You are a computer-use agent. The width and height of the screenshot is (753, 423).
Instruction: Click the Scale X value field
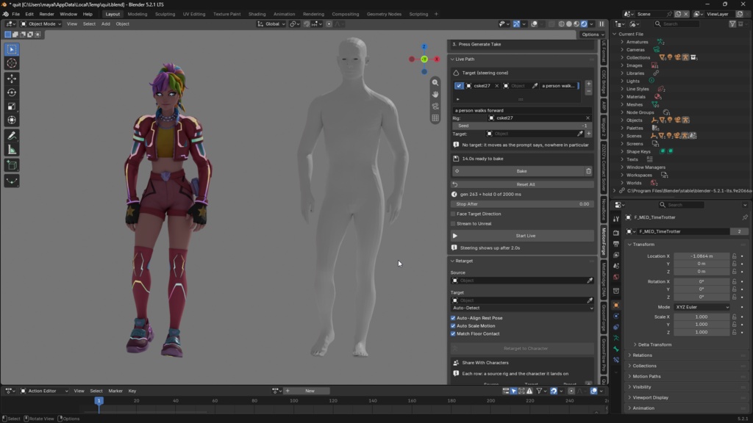(x=702, y=317)
